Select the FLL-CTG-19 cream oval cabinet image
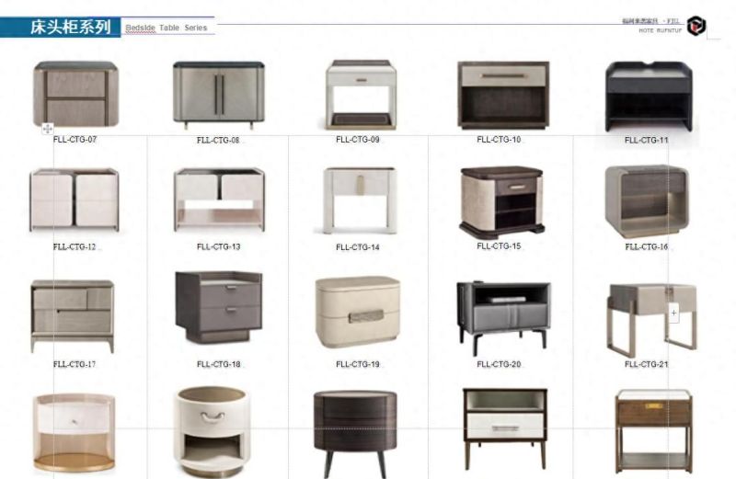This screenshot has height=479, width=736. pyautogui.click(x=358, y=312)
